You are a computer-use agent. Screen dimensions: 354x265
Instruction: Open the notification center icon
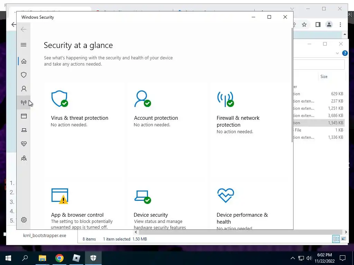click(x=343, y=258)
